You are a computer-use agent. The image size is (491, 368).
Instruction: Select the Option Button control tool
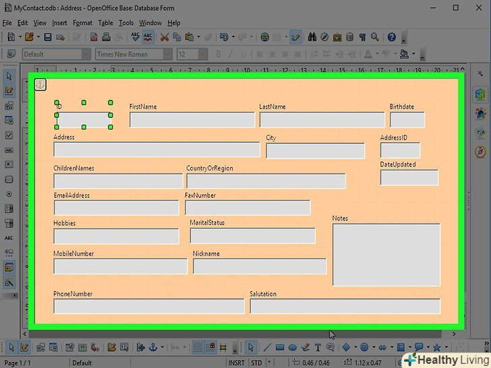[9, 193]
